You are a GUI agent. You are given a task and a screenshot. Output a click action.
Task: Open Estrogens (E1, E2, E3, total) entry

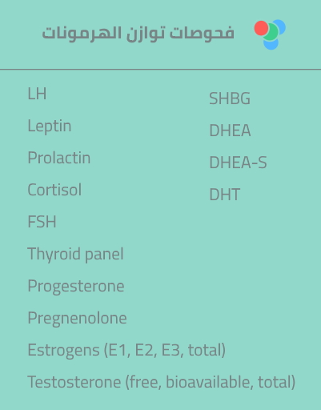coord(126,350)
